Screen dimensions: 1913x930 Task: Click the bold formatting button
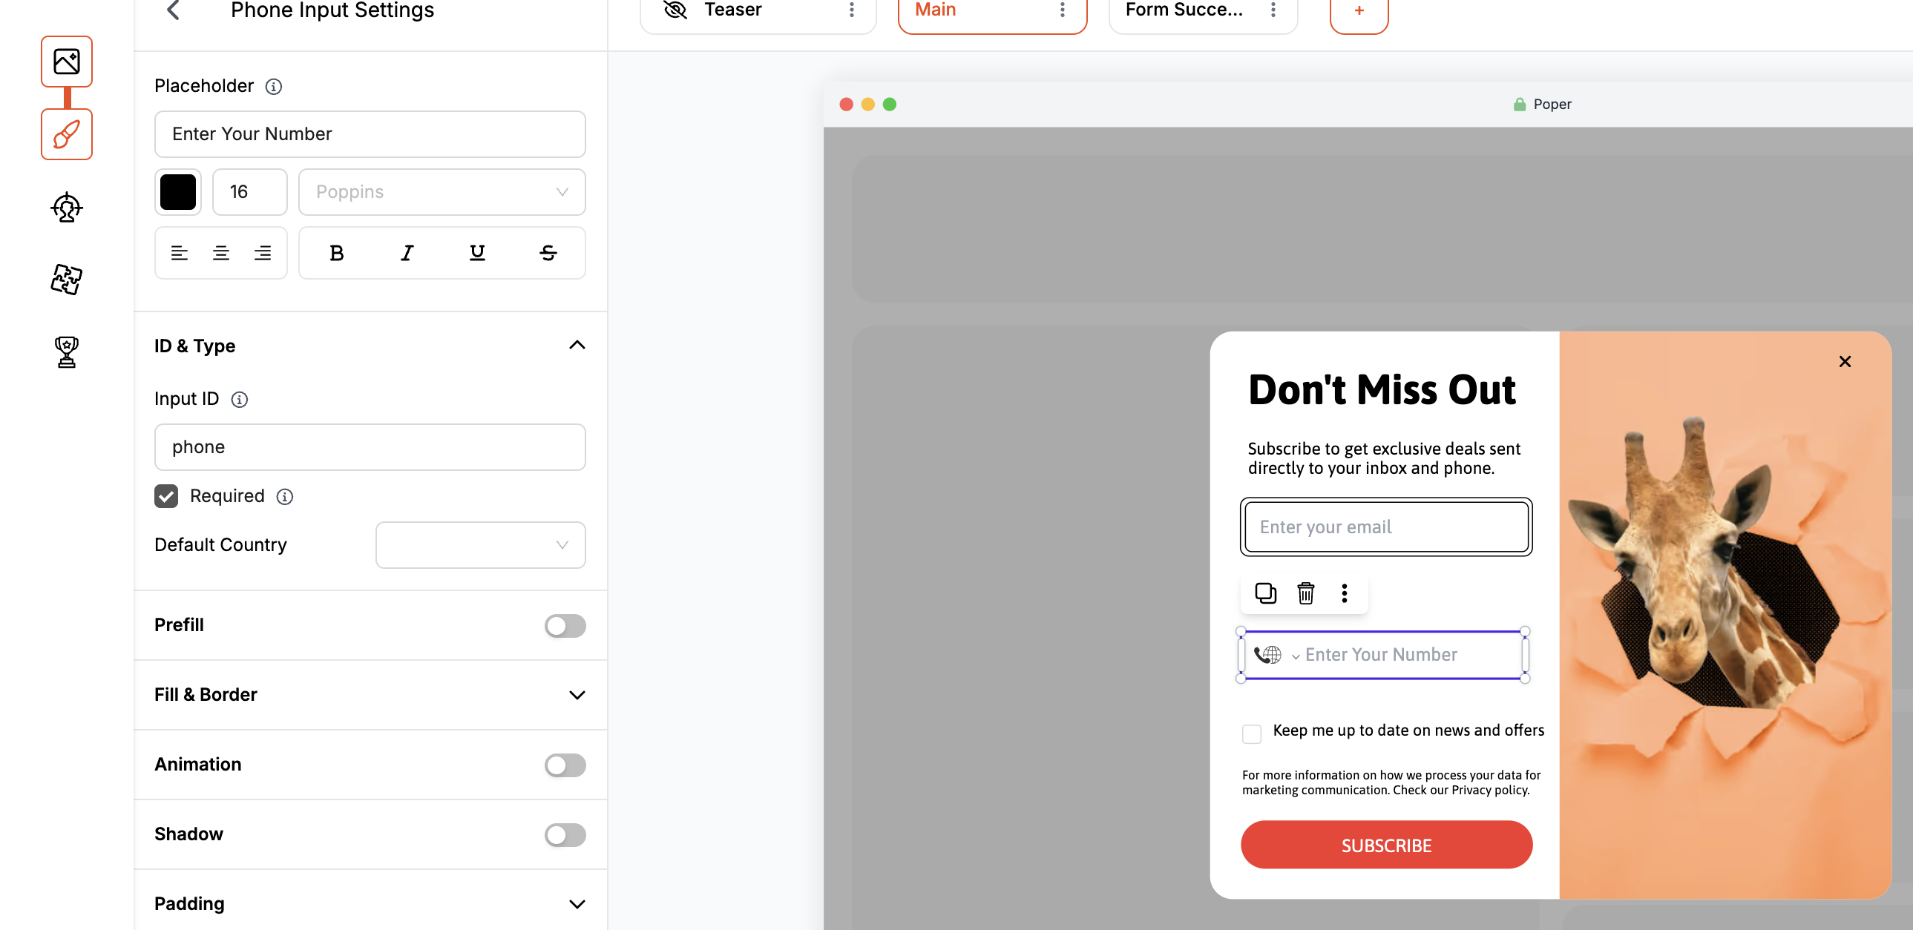pyautogui.click(x=335, y=253)
